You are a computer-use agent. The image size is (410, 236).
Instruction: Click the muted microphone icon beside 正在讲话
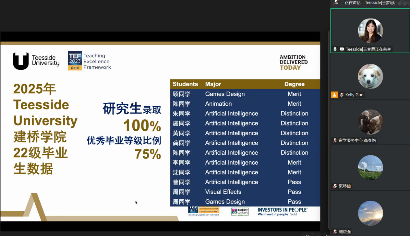pos(336,3)
